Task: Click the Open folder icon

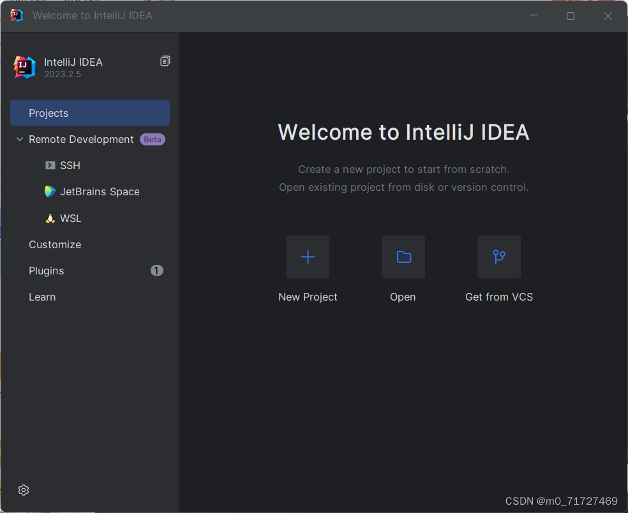Action: point(403,256)
